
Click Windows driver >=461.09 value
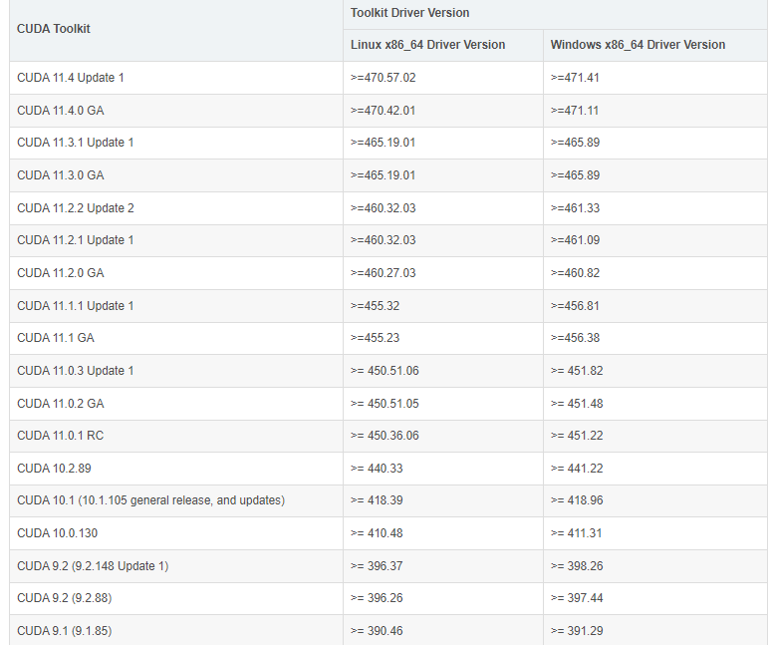click(575, 240)
